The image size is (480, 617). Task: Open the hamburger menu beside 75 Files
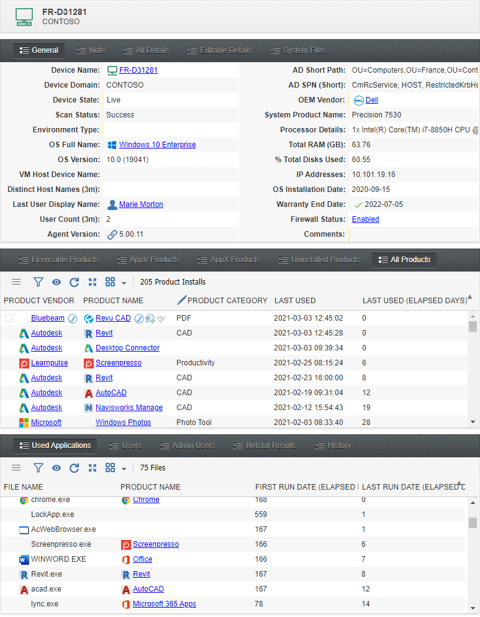click(16, 468)
